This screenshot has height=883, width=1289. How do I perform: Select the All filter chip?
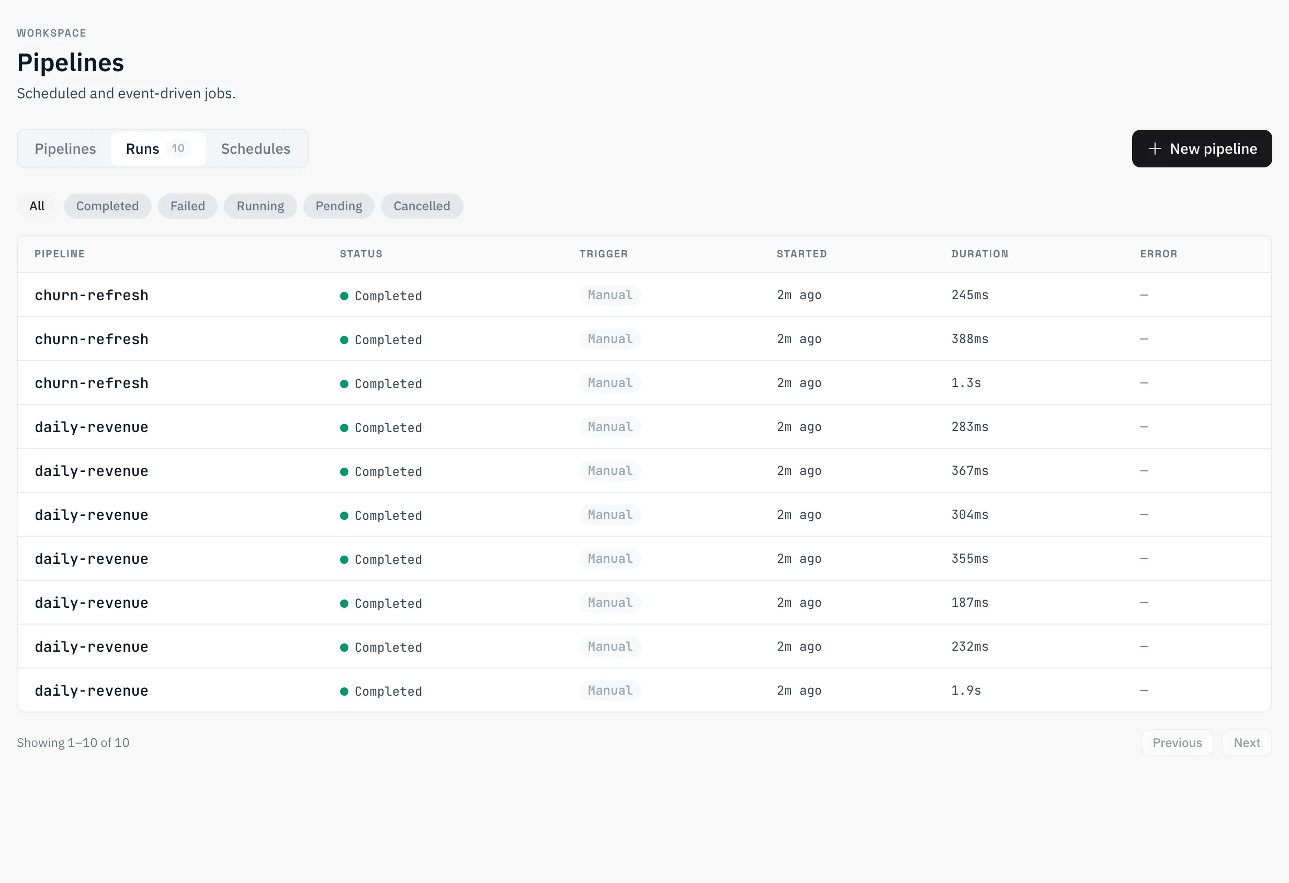37,206
